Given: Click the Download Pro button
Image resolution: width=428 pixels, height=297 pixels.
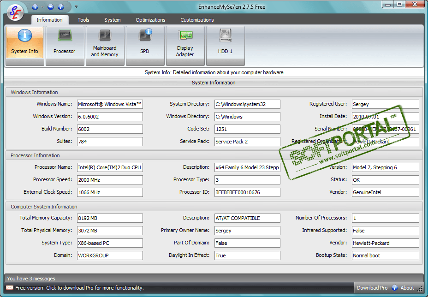Looking at the screenshot, I should (372, 288).
